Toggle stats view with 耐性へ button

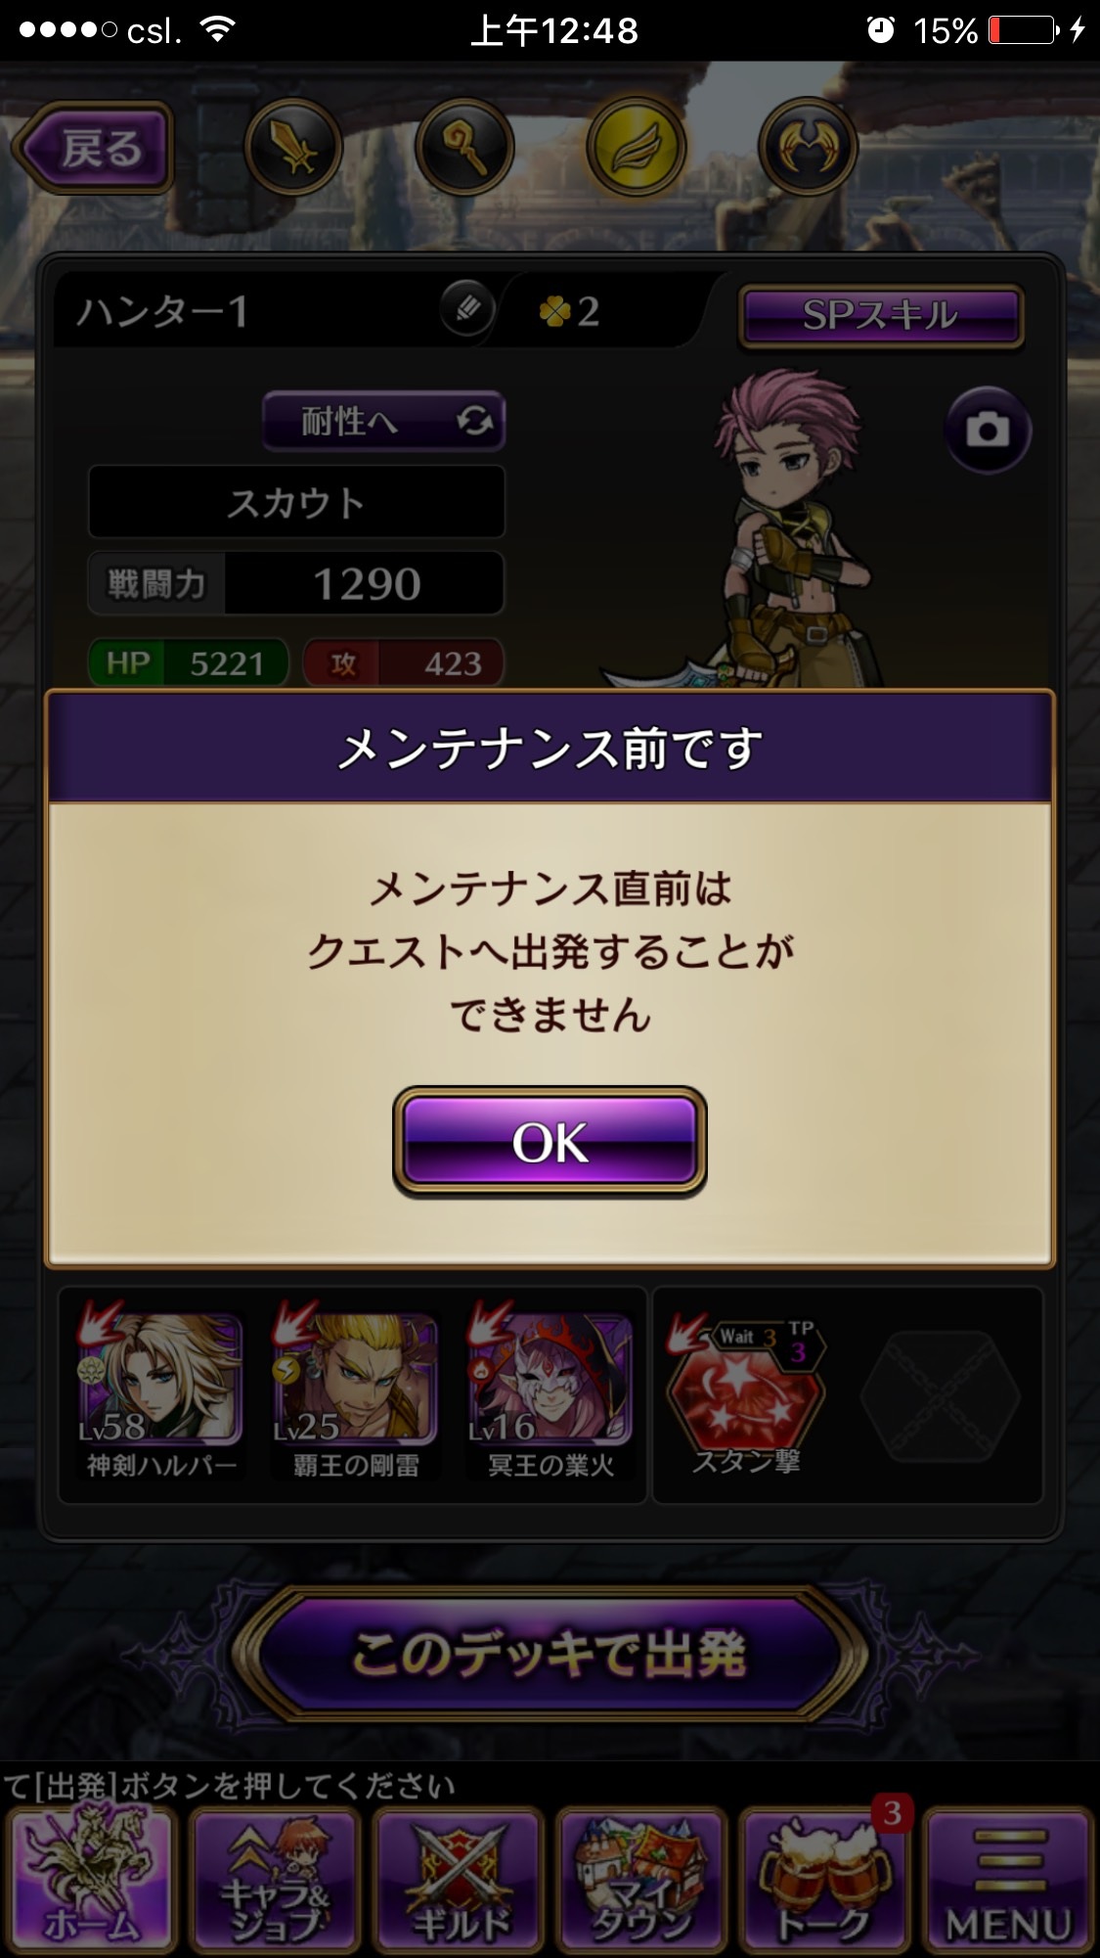tap(383, 422)
